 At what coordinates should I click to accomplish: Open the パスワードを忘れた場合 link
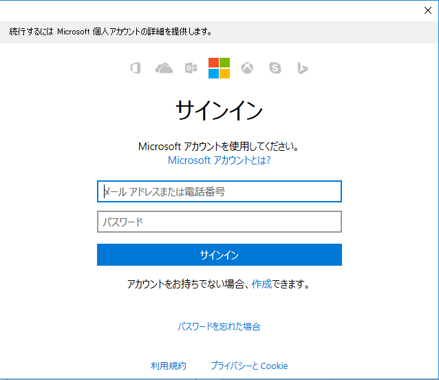coord(219,326)
